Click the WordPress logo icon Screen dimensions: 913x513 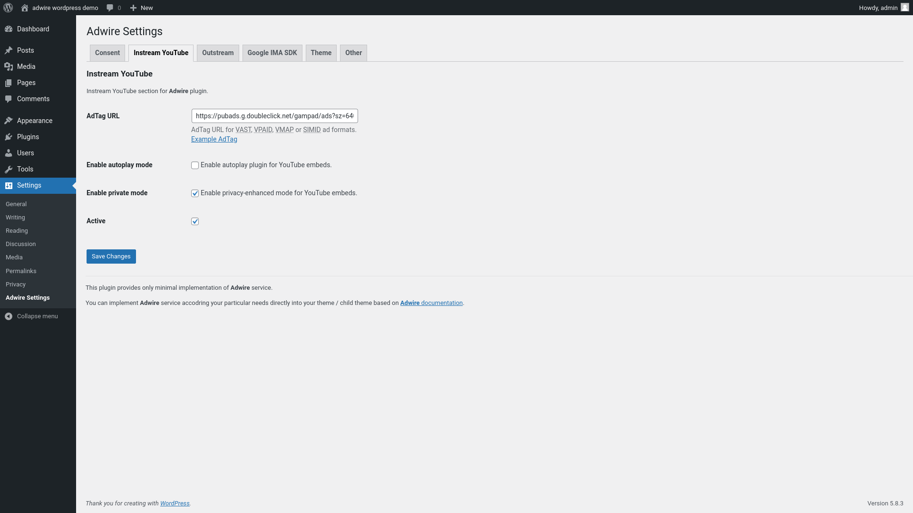pyautogui.click(x=8, y=8)
